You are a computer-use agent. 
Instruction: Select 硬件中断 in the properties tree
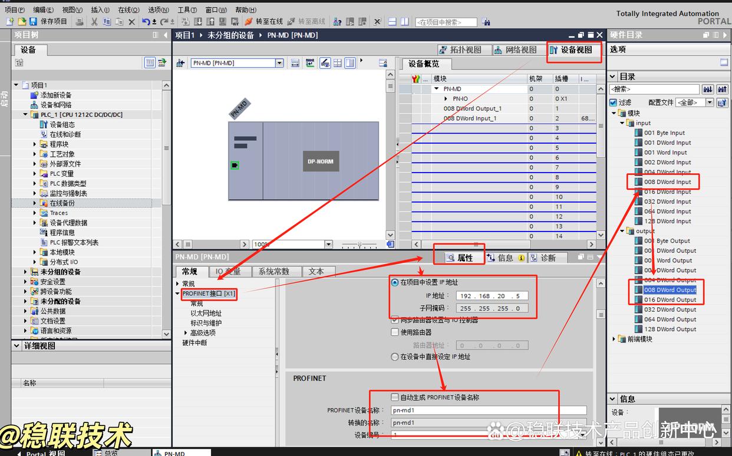pyautogui.click(x=194, y=343)
